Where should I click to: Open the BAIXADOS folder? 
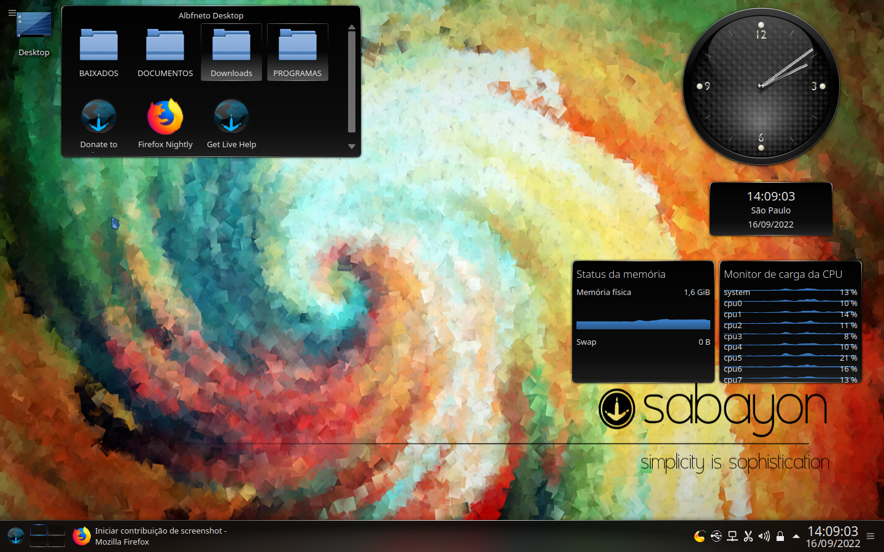tap(99, 53)
